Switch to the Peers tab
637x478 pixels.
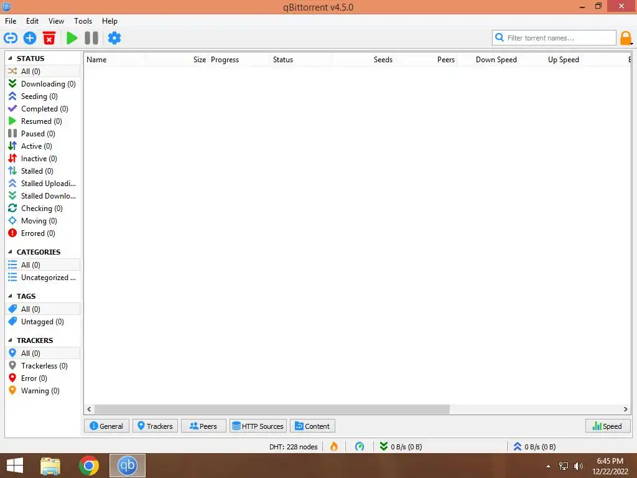[203, 426]
